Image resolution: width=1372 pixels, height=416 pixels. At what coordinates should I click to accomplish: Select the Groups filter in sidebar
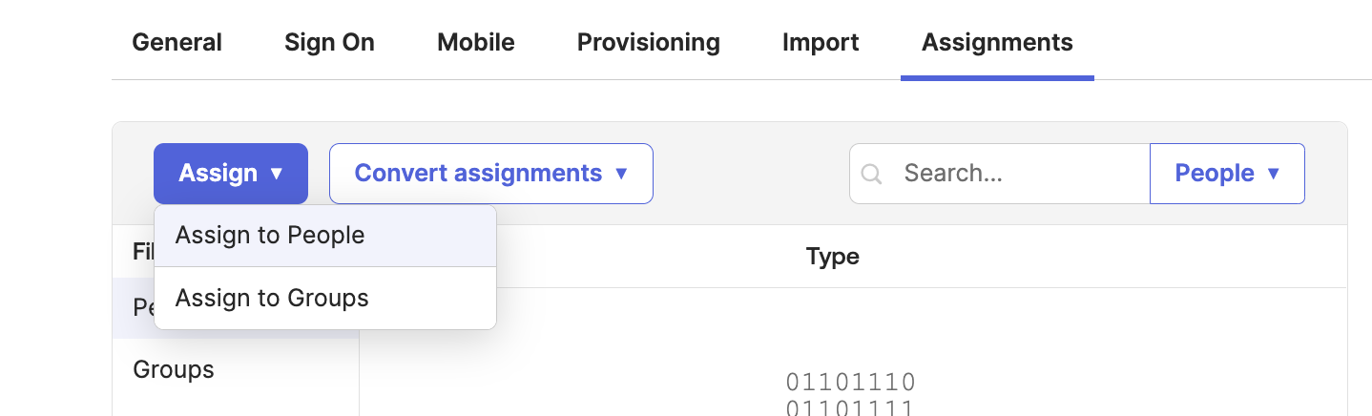pos(174,370)
